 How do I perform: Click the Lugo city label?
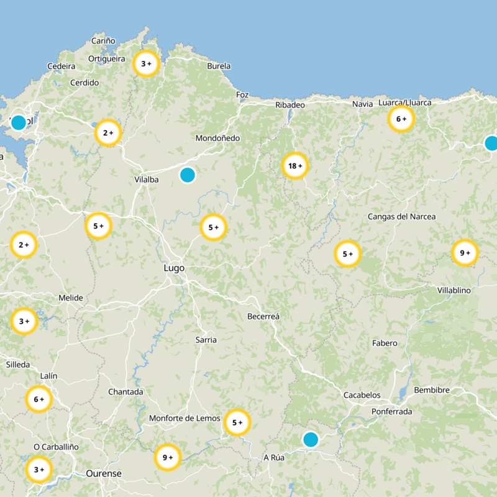coord(174,268)
